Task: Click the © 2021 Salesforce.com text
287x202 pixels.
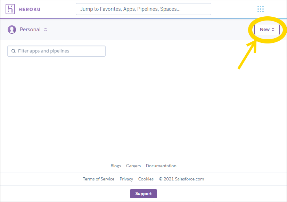Action: 181,179
